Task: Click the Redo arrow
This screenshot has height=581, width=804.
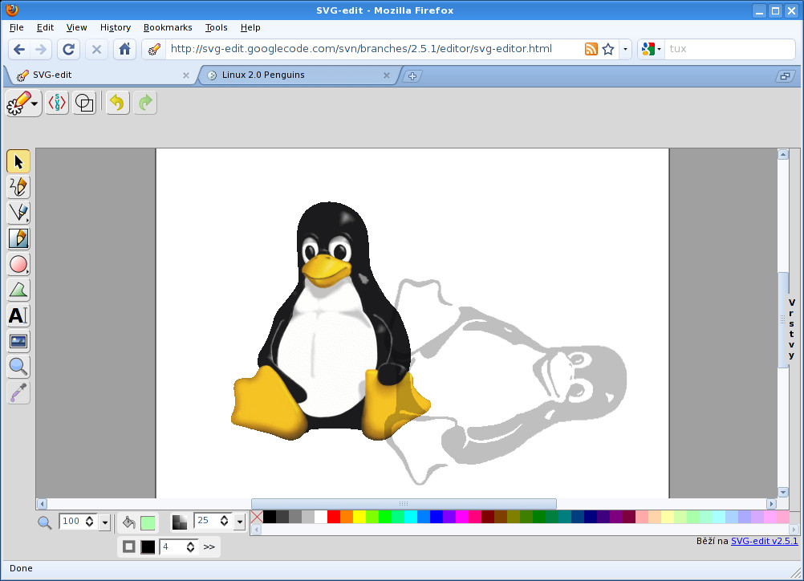Action: [145, 103]
